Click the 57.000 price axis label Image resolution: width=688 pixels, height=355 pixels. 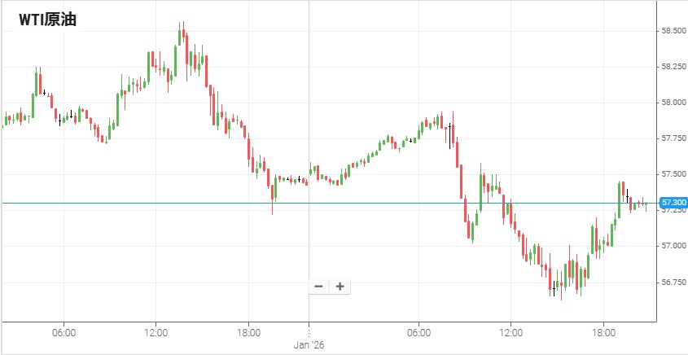[673, 246]
